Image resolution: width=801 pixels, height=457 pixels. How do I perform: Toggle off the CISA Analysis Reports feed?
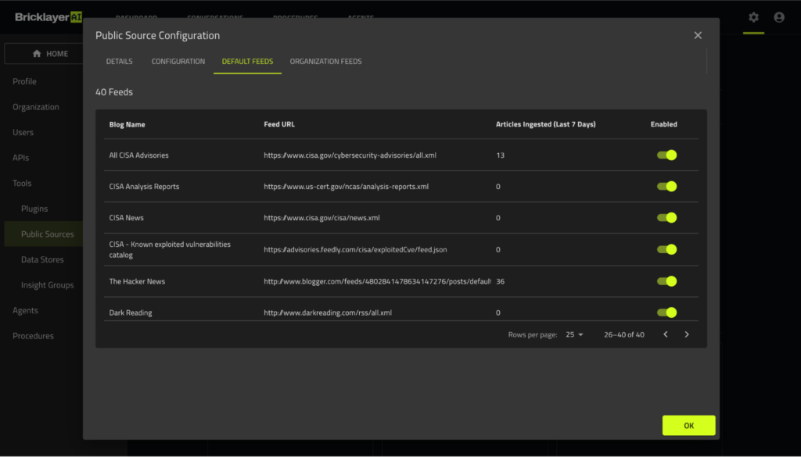pos(666,187)
